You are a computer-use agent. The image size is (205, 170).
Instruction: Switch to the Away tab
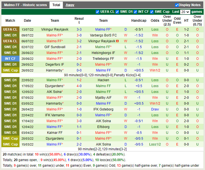(70, 5)
